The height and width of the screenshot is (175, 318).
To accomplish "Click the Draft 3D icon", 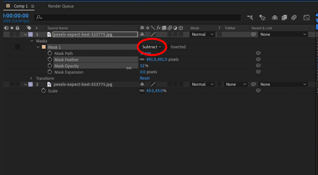I will coord(262,18).
